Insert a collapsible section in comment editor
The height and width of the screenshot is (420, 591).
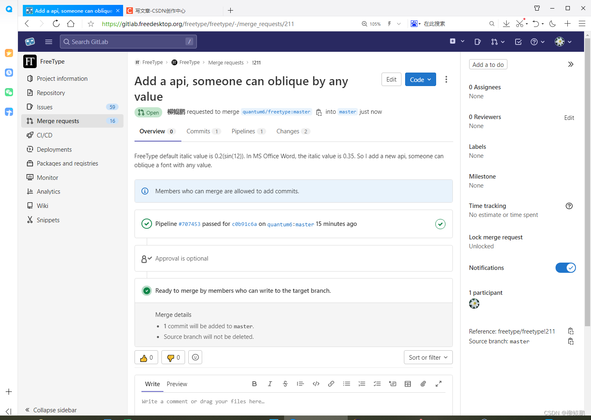pyautogui.click(x=393, y=384)
